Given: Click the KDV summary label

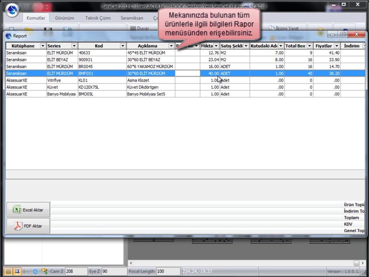Looking at the screenshot, I should 348,224.
